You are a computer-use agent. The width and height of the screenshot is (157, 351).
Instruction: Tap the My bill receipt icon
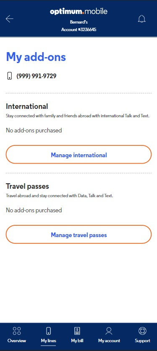[x=77, y=331]
